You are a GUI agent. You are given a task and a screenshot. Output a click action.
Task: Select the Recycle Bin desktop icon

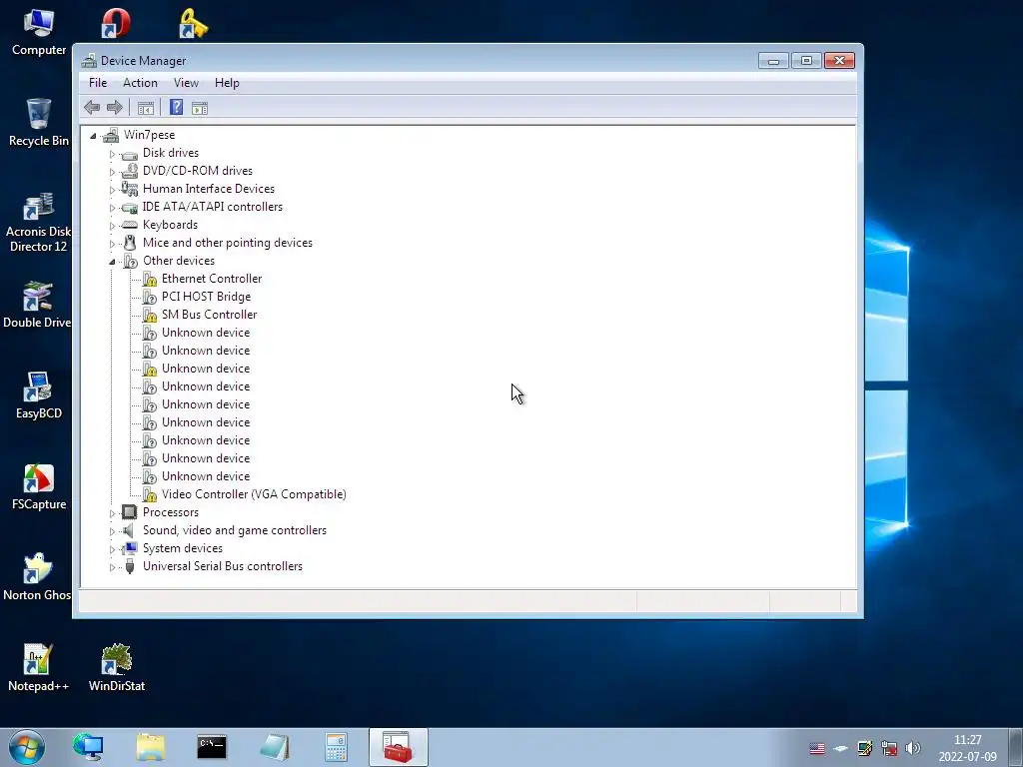point(39,123)
